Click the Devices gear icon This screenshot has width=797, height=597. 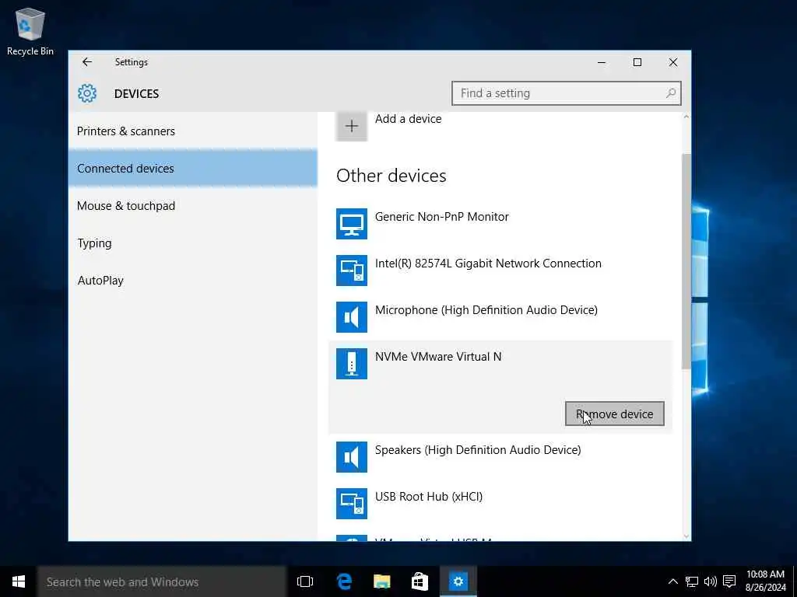coord(87,93)
